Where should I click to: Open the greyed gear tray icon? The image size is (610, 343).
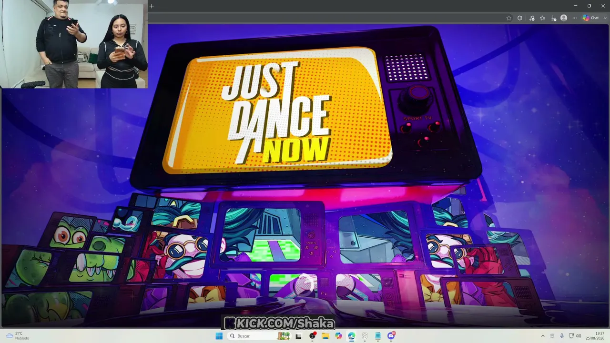point(552,336)
